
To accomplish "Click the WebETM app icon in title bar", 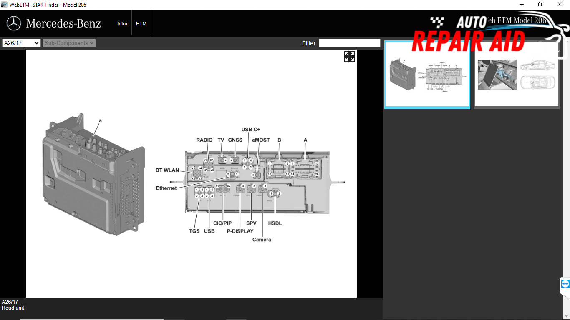I will 4,5.
